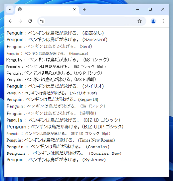Focus the address bar field
Viewport: 173px width, 181px height.
click(x=92, y=21)
